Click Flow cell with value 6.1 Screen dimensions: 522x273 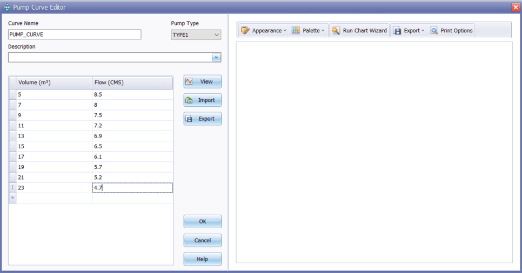[132, 156]
